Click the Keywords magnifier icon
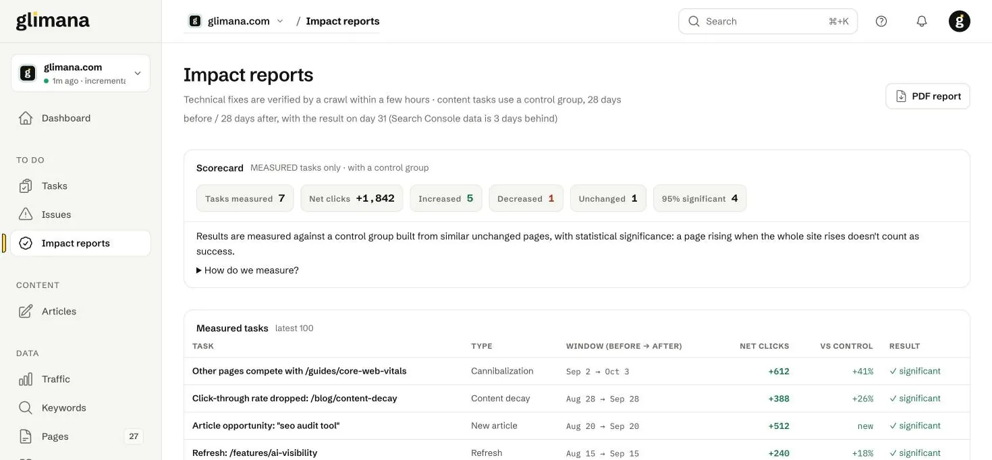Viewport: 992px width, 460px height. pyautogui.click(x=26, y=408)
